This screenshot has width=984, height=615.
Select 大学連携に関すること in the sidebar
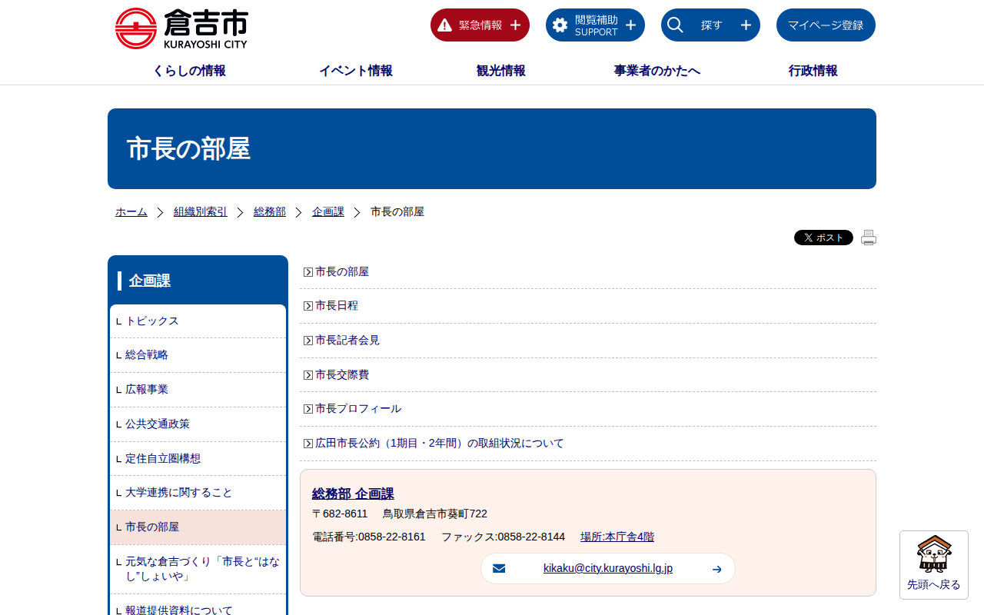(x=179, y=493)
